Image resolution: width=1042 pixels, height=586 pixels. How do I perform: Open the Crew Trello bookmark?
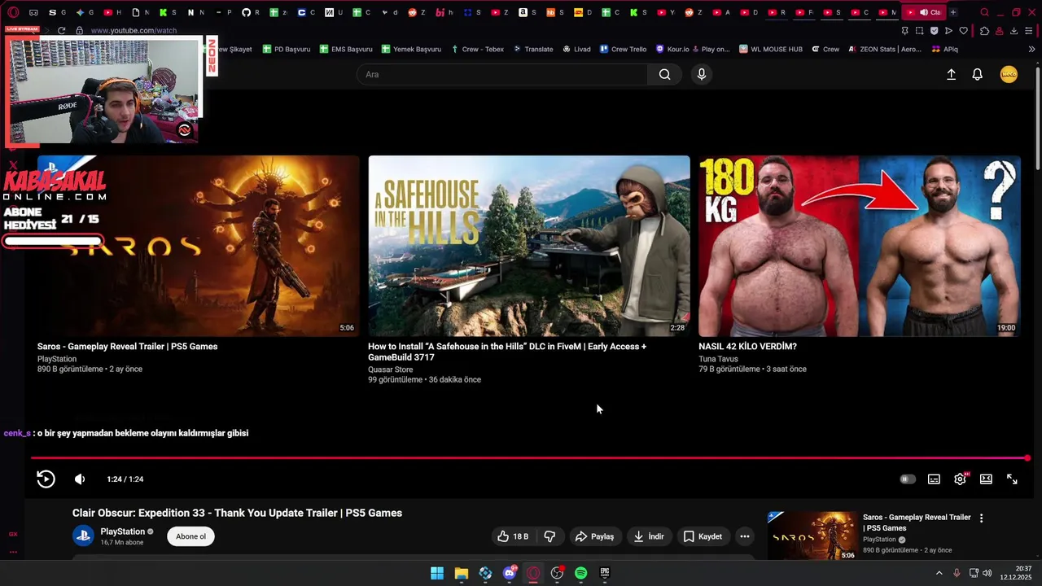click(623, 49)
